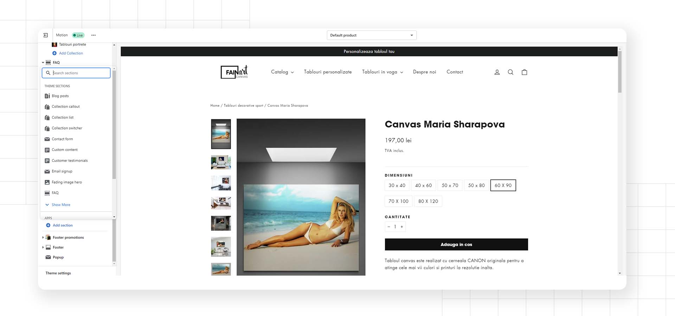Click the Live status badge
Image resolution: width=675 pixels, height=316 pixels.
click(78, 35)
